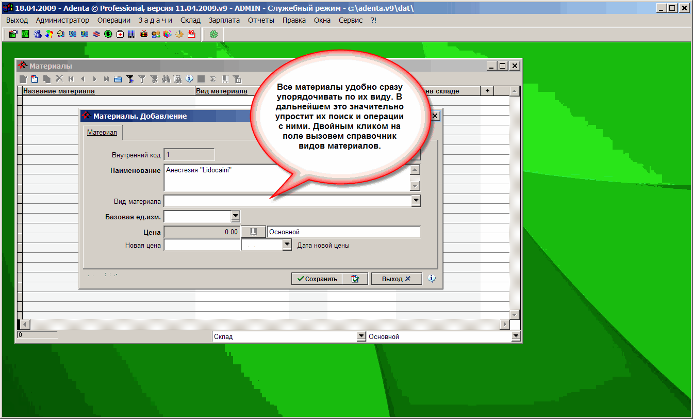Click the green clover icon in toolbar
Screen dimensions: 693x419
(x=213, y=35)
